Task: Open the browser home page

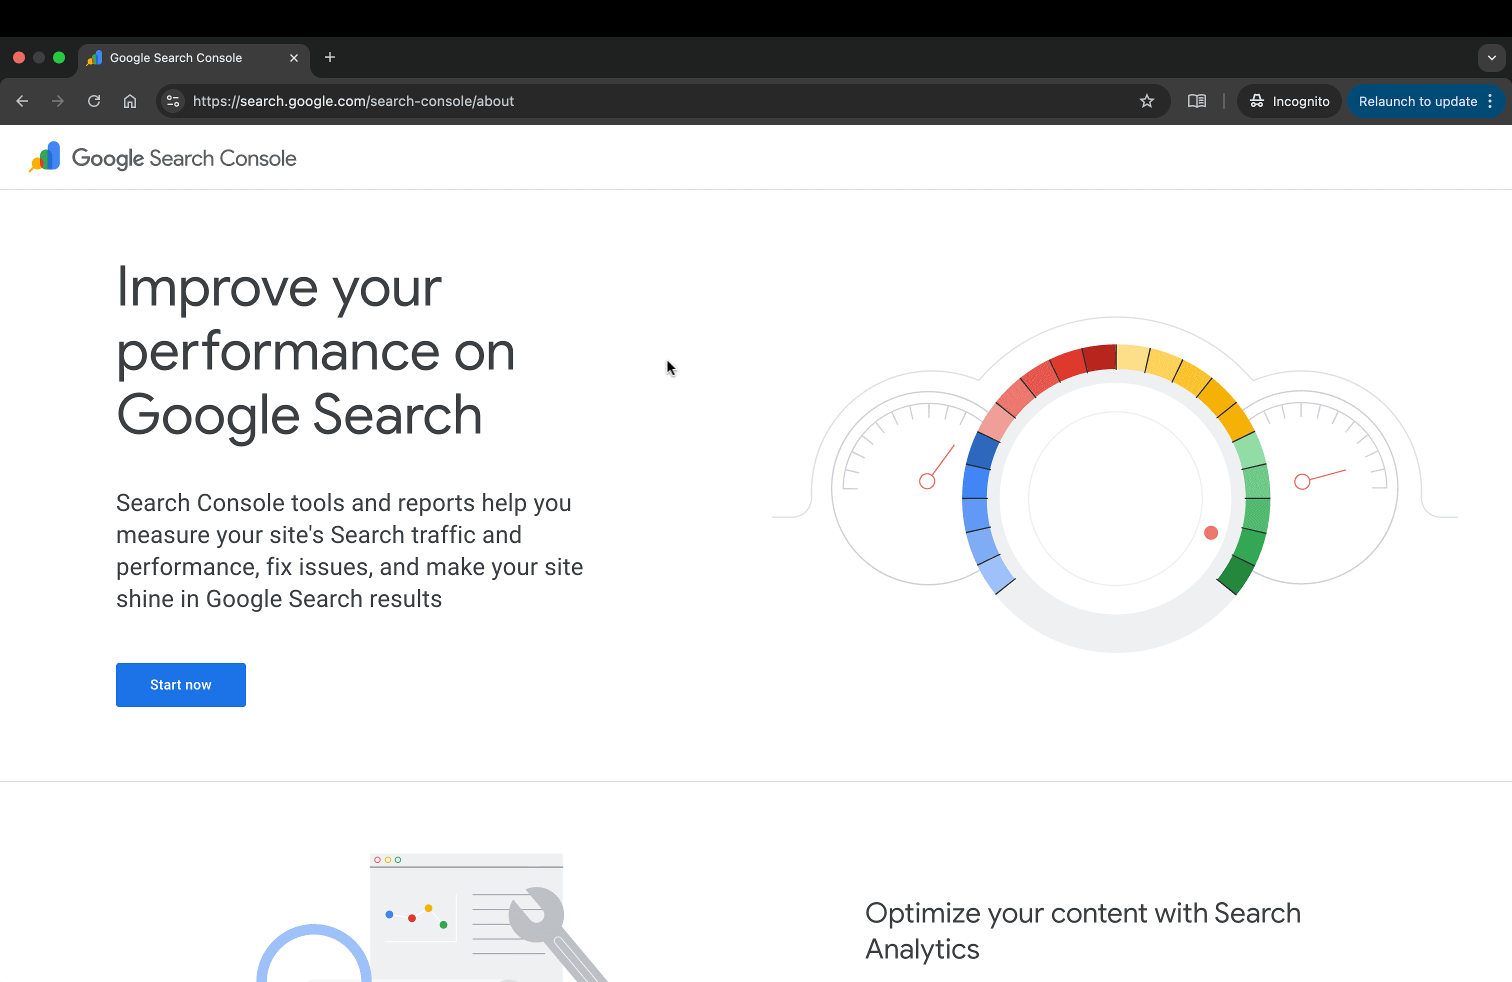Action: [129, 101]
